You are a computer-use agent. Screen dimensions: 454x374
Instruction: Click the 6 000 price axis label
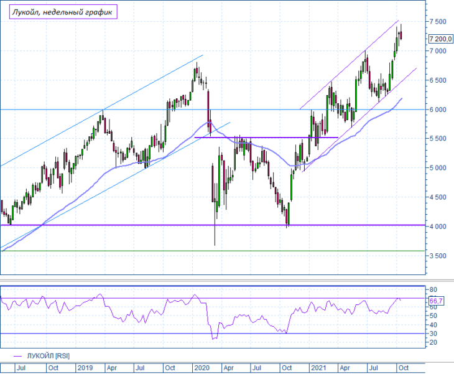438,110
